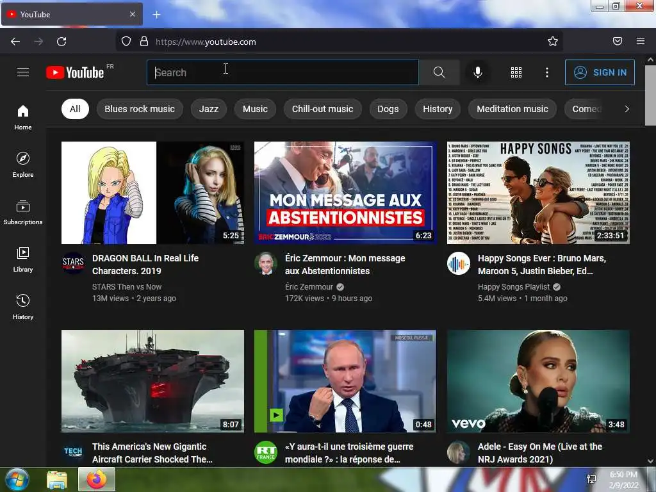The width and height of the screenshot is (656, 492).
Task: Bookmark this page with the star icon
Action: click(x=553, y=42)
